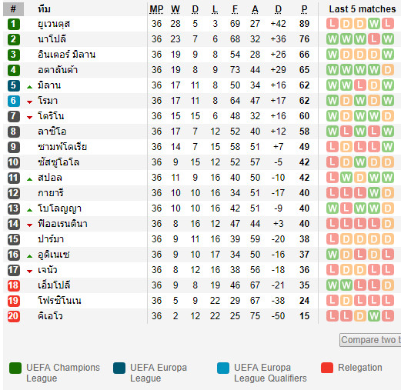This screenshot has height=390, width=401.
Task: Click the light blue rank 6 badge
Action: tap(14, 101)
